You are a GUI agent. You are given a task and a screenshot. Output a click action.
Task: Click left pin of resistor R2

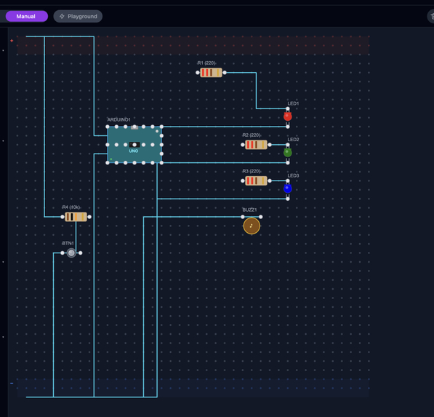tap(243, 145)
